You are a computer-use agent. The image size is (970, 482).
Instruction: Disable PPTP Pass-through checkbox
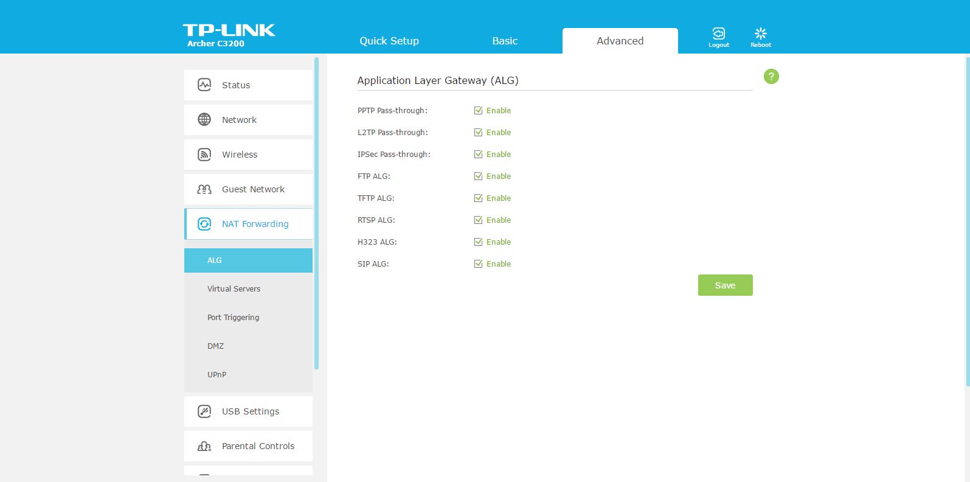[478, 111]
